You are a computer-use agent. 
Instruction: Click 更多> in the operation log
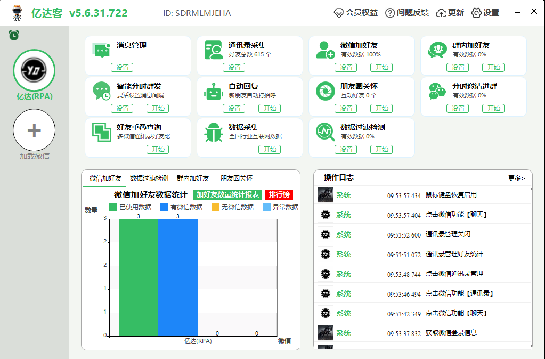(x=517, y=178)
